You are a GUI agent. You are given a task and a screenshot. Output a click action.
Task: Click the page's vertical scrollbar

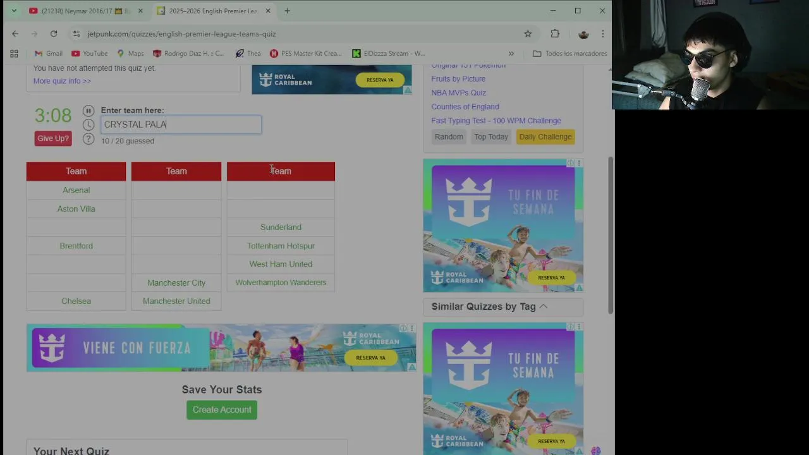tap(610, 235)
